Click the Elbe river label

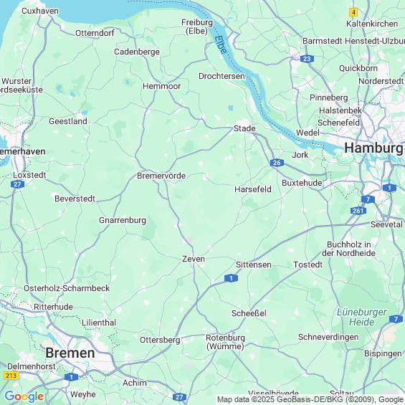[221, 44]
